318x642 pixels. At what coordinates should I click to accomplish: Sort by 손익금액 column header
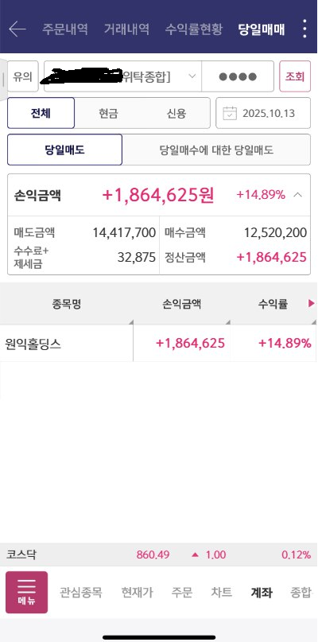point(182,304)
